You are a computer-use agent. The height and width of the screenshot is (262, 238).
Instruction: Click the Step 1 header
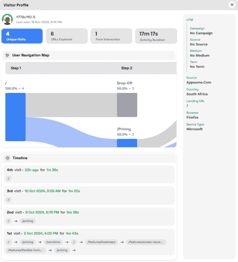coord(16,68)
